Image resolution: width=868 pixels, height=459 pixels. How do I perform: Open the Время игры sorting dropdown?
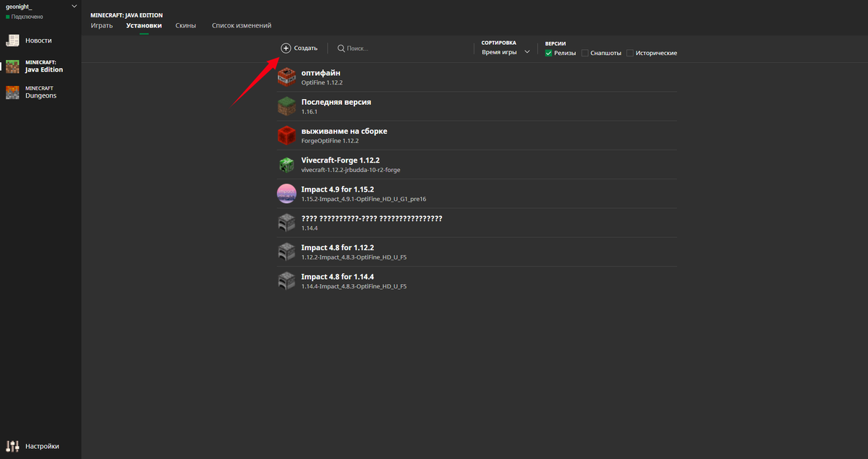(506, 52)
